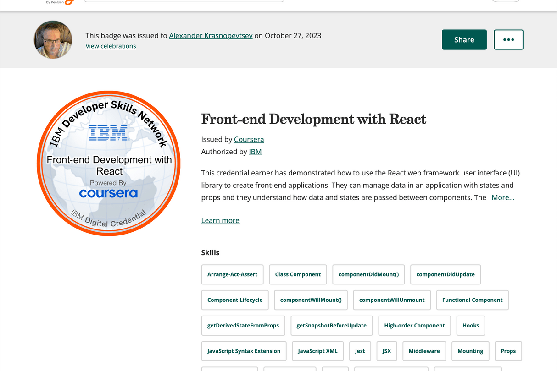Choose the componentWillUnmount skill tag
The width and height of the screenshot is (557, 371).
pyautogui.click(x=392, y=300)
